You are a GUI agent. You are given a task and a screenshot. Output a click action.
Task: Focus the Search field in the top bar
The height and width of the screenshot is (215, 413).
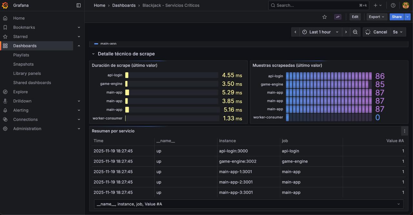319,5
